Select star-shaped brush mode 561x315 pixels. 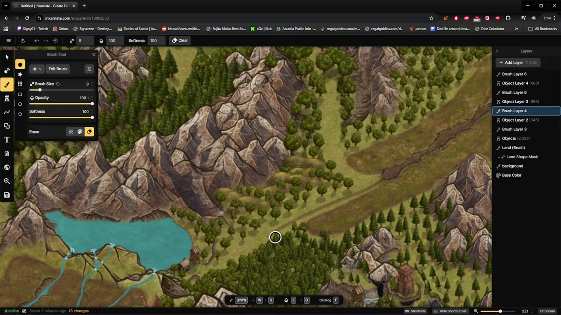coord(20,74)
